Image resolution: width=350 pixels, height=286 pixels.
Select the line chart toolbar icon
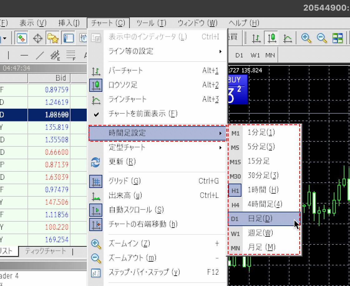pyautogui.click(x=287, y=38)
